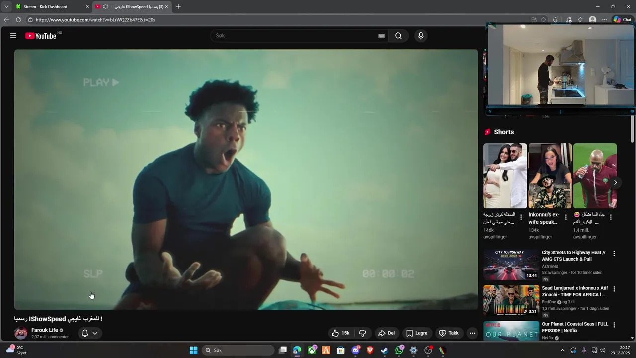This screenshot has height=358, width=636.
Task: Open the browser extensions puzzle icon
Action: [x=556, y=20]
